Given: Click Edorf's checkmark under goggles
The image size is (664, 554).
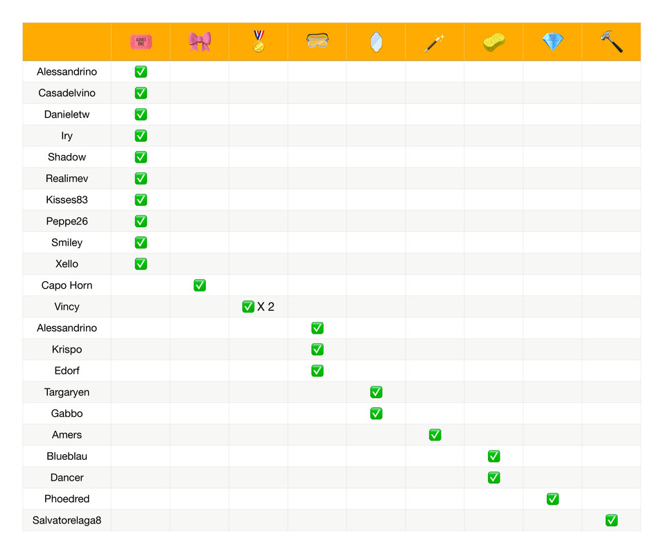Looking at the screenshot, I should click(x=317, y=370).
